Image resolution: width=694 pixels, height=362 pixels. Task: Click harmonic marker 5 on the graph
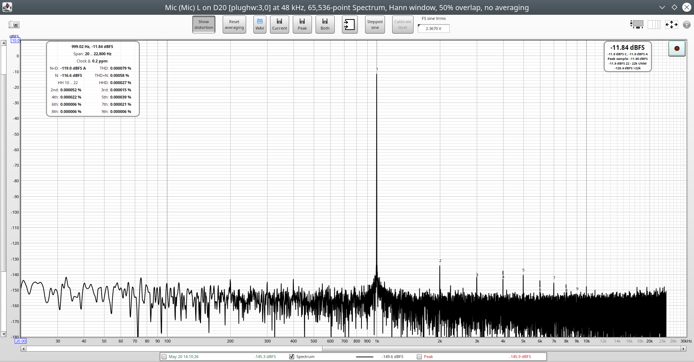pyautogui.click(x=523, y=270)
